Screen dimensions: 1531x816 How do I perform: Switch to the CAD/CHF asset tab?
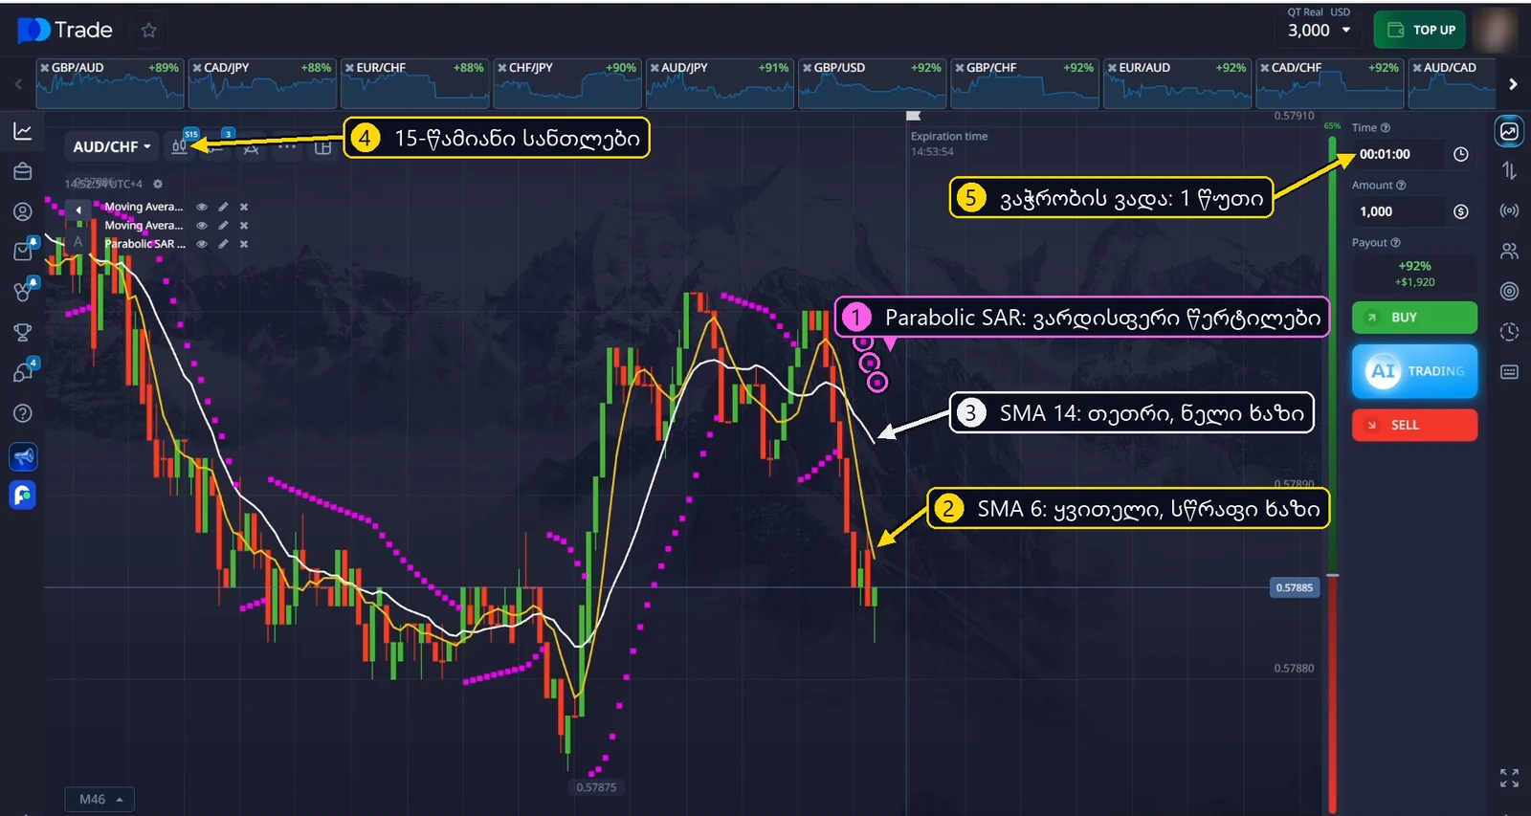pos(1329,82)
